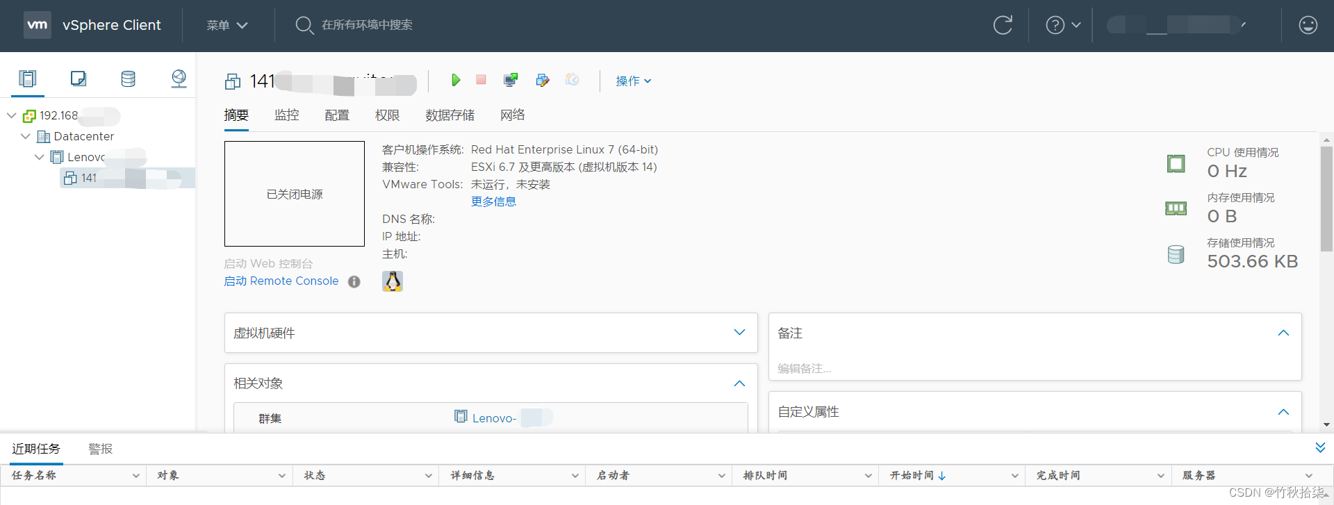The image size is (1334, 505).
Task: Collapse the recent tasks pane
Action: (x=1320, y=447)
